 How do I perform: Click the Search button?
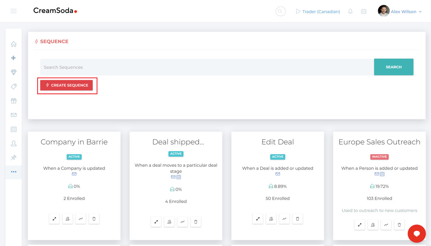tap(394, 67)
